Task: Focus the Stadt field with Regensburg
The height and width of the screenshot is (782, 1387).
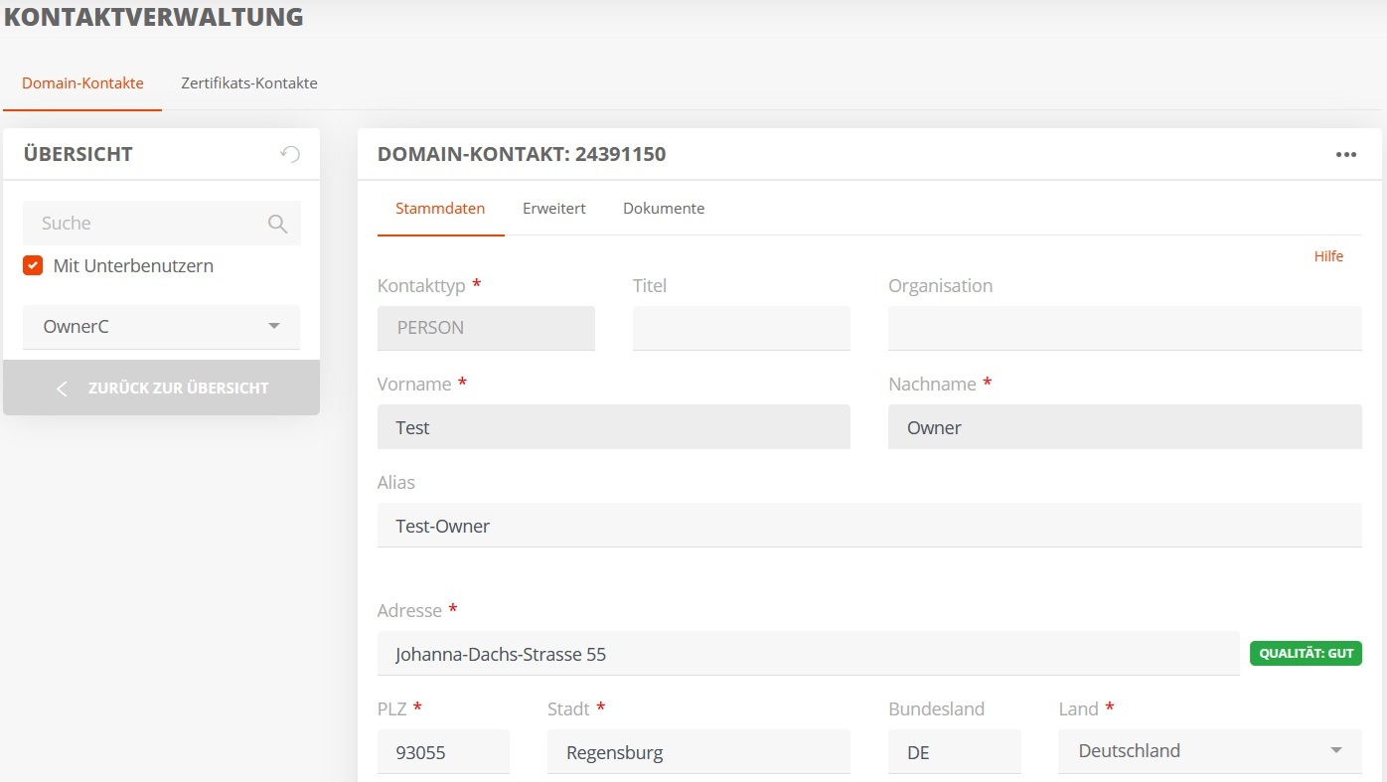Action: tap(698, 752)
